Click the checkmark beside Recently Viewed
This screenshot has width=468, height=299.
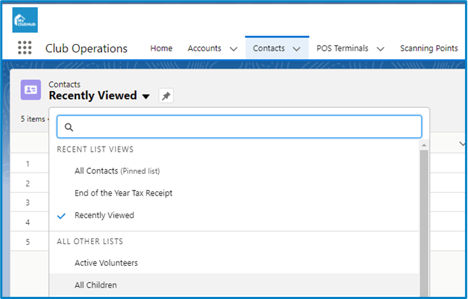click(x=62, y=215)
